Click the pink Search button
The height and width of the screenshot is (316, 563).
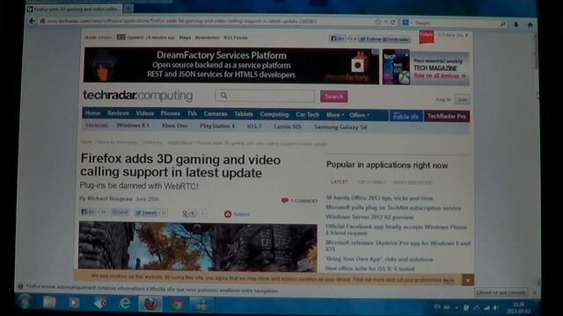334,97
